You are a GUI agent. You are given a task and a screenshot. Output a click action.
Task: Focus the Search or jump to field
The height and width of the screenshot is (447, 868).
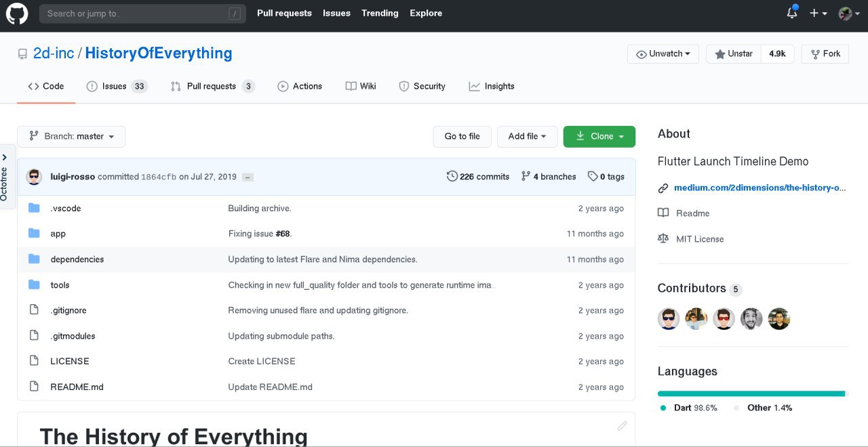click(142, 14)
